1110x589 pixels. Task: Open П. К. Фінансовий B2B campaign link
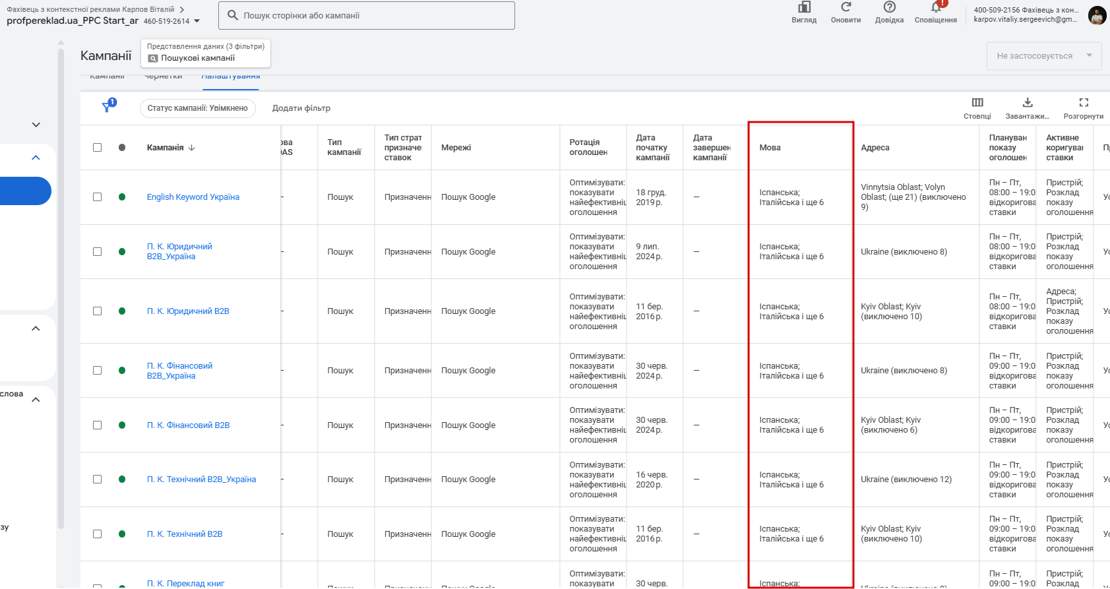(x=188, y=425)
